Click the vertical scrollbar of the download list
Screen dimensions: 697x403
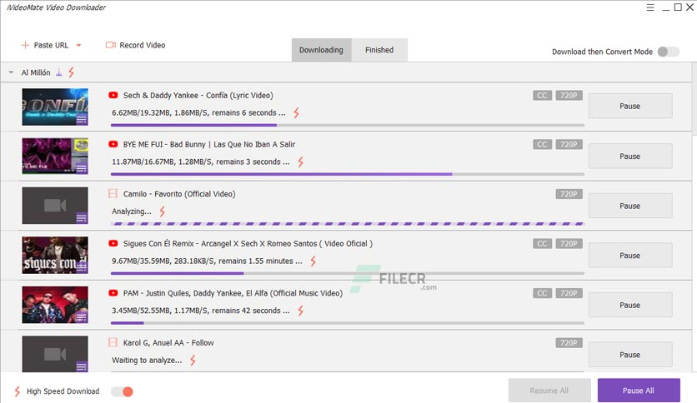click(x=694, y=98)
